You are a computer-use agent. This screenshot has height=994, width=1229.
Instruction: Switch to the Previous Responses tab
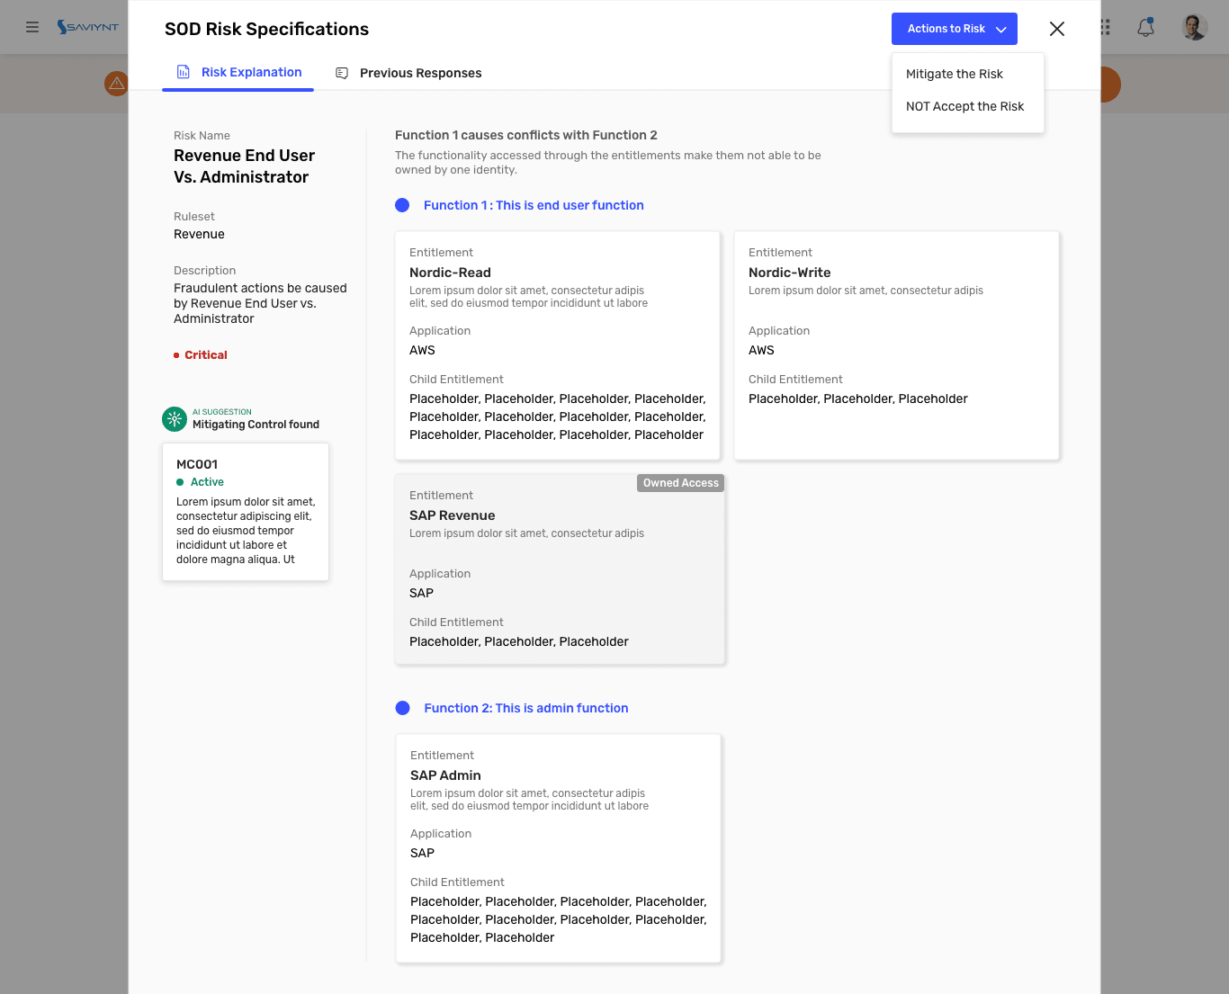click(408, 73)
